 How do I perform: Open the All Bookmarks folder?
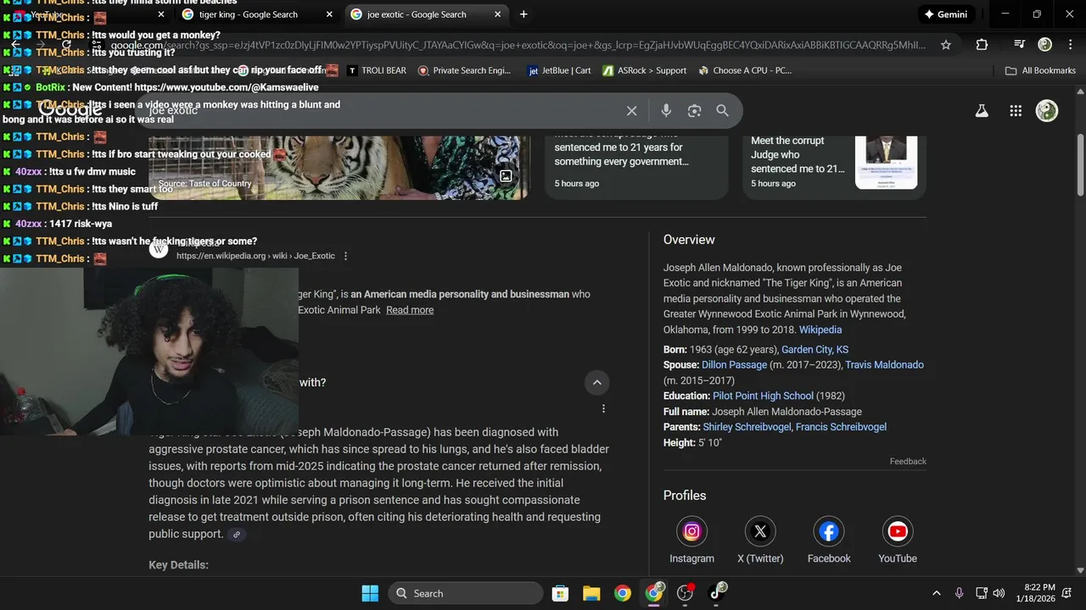(x=1040, y=70)
